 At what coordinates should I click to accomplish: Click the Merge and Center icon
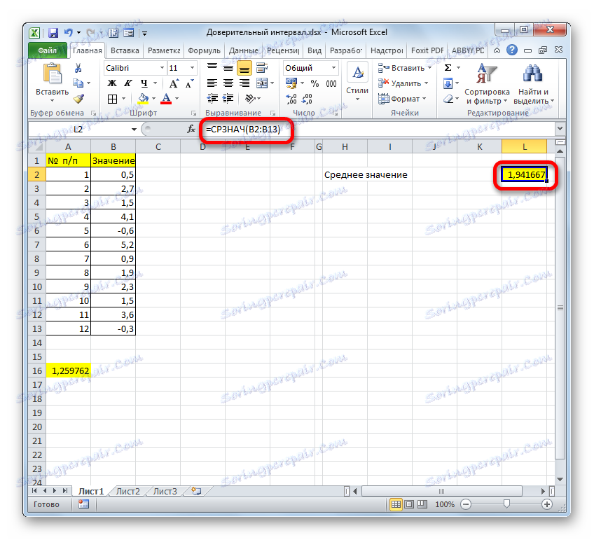[x=262, y=83]
